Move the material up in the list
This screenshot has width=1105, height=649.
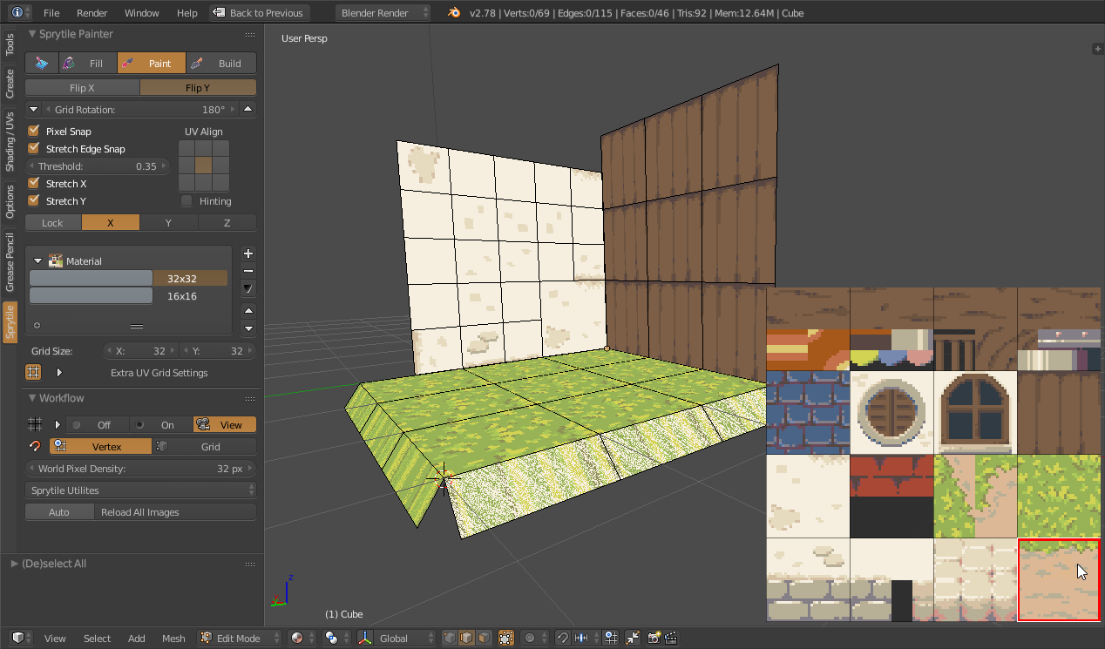tap(248, 311)
